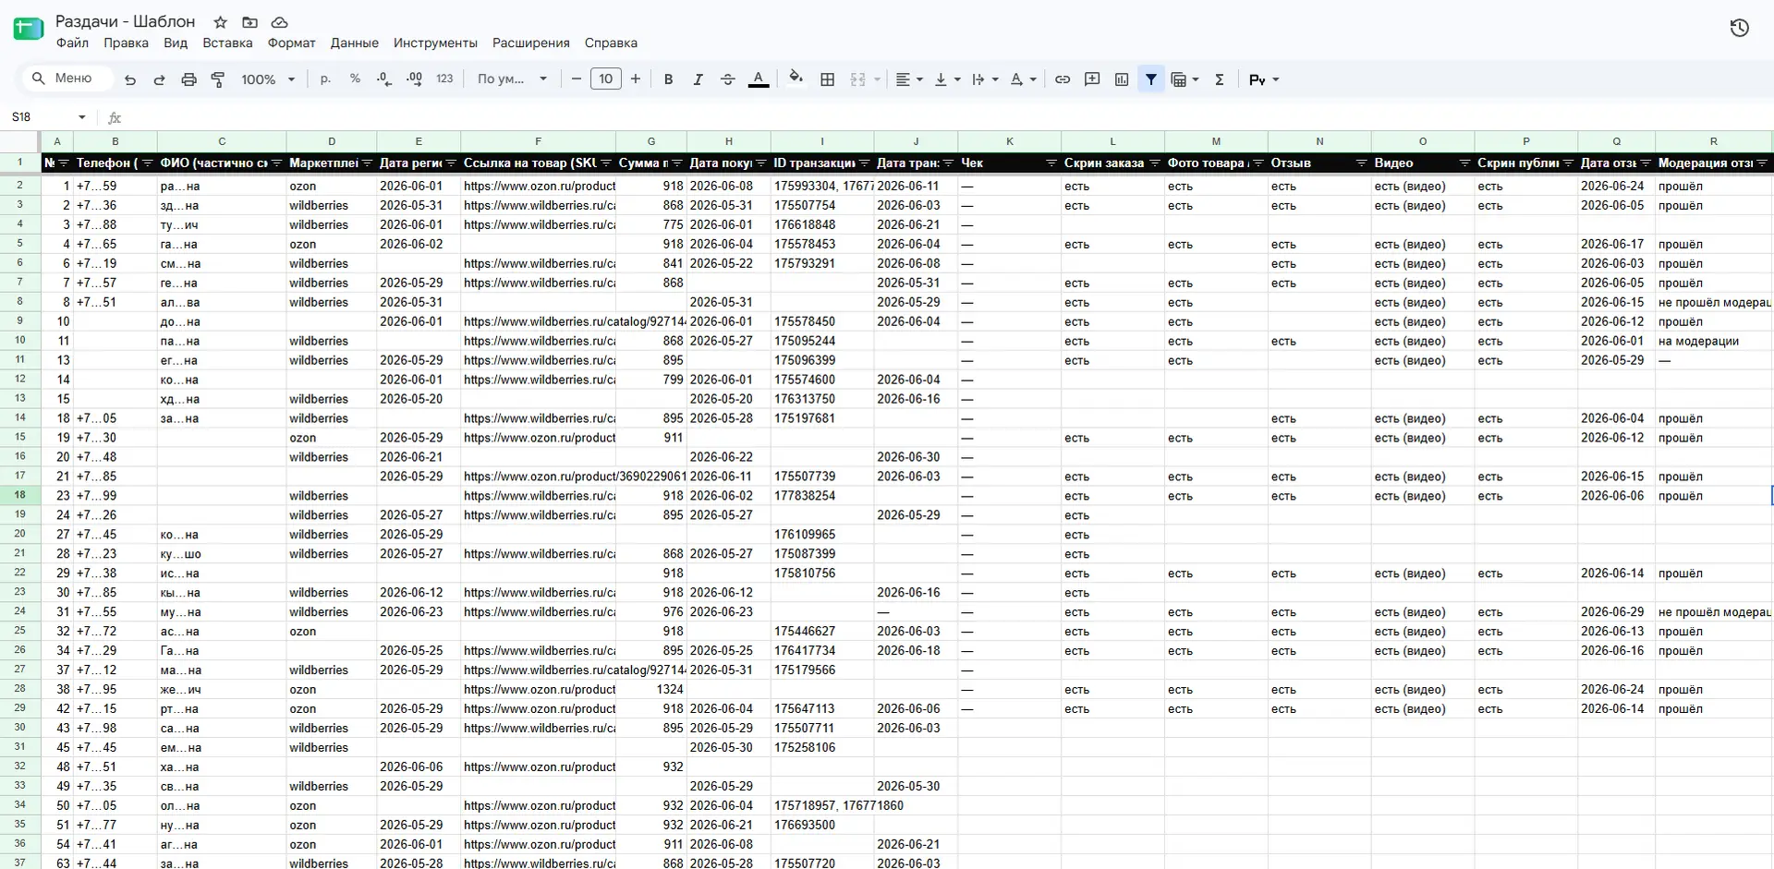Viewport: 1774px width, 869px height.
Task: Click the Insert chart icon
Action: click(1122, 79)
